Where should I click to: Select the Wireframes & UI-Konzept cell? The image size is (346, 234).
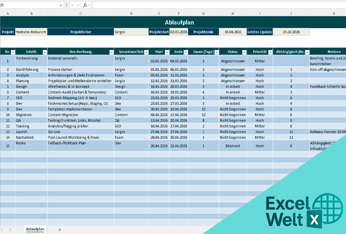(81, 87)
